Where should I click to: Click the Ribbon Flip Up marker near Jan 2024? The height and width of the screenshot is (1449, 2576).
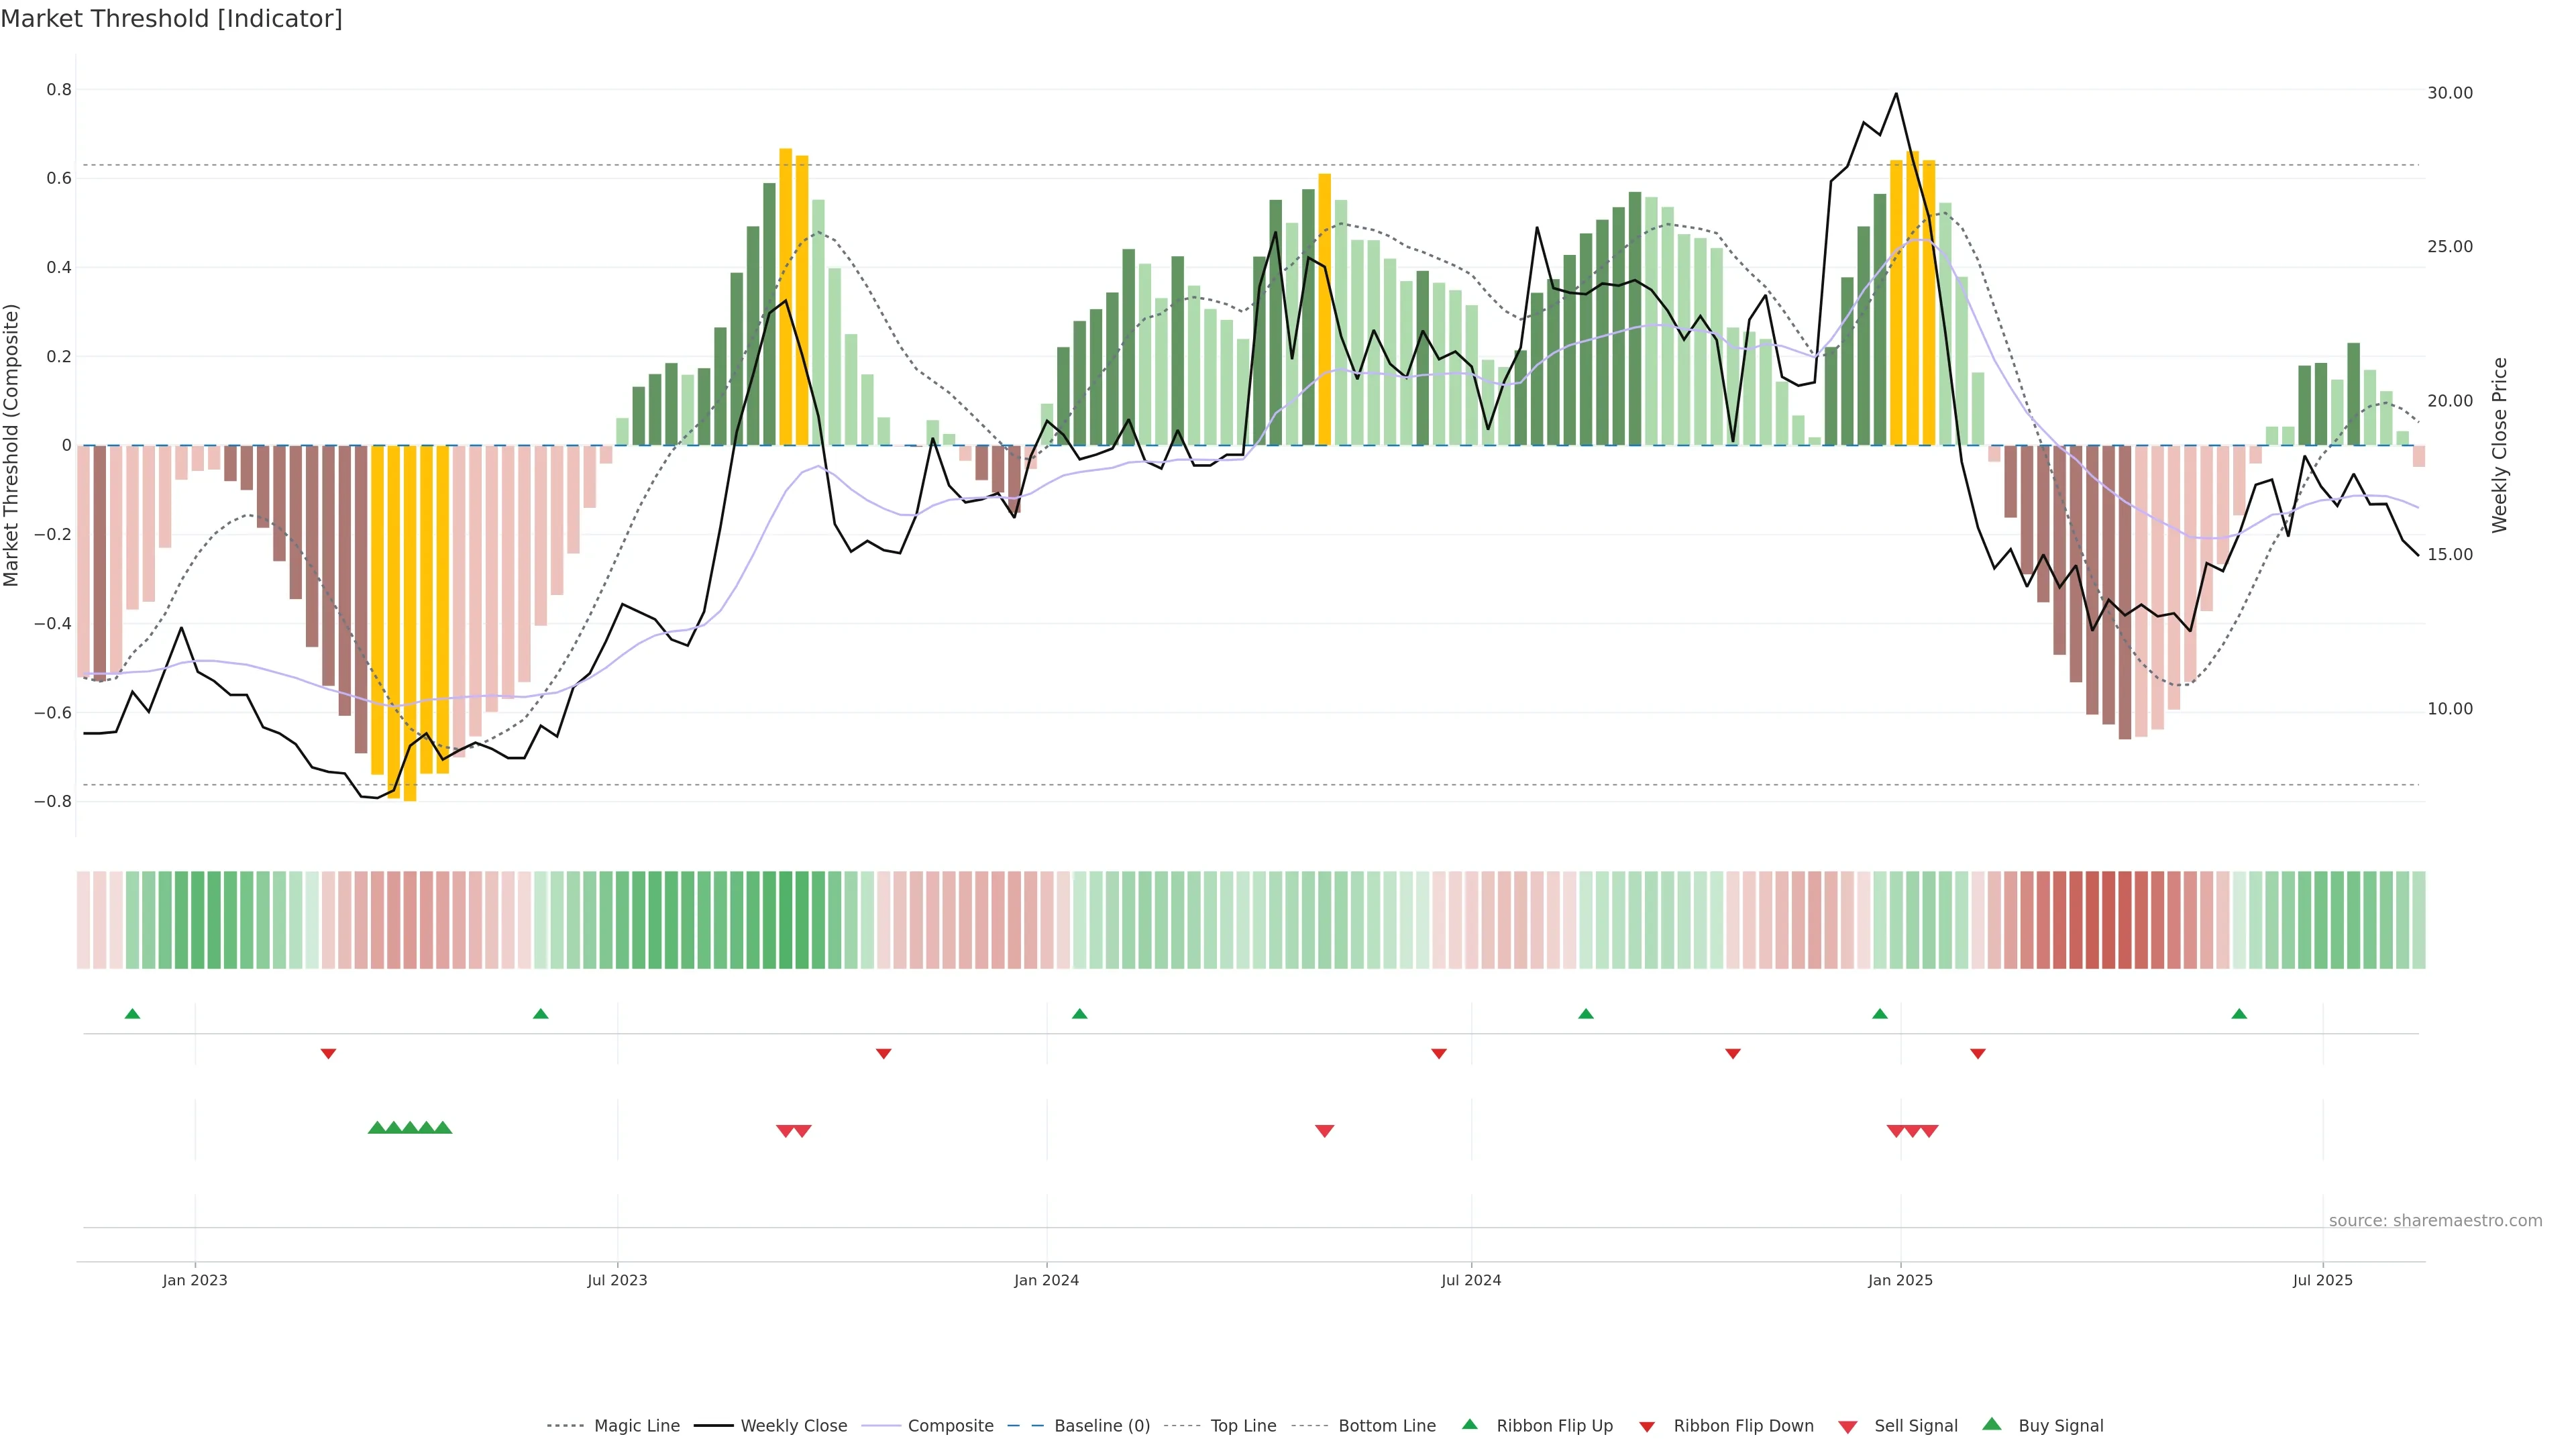(1079, 1014)
